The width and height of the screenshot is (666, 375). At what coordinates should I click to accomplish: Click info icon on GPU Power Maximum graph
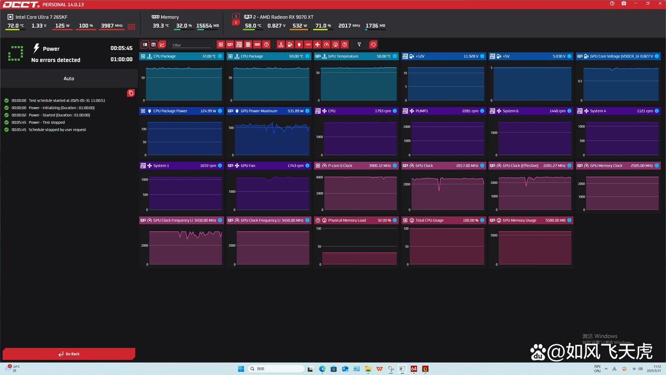coord(307,111)
